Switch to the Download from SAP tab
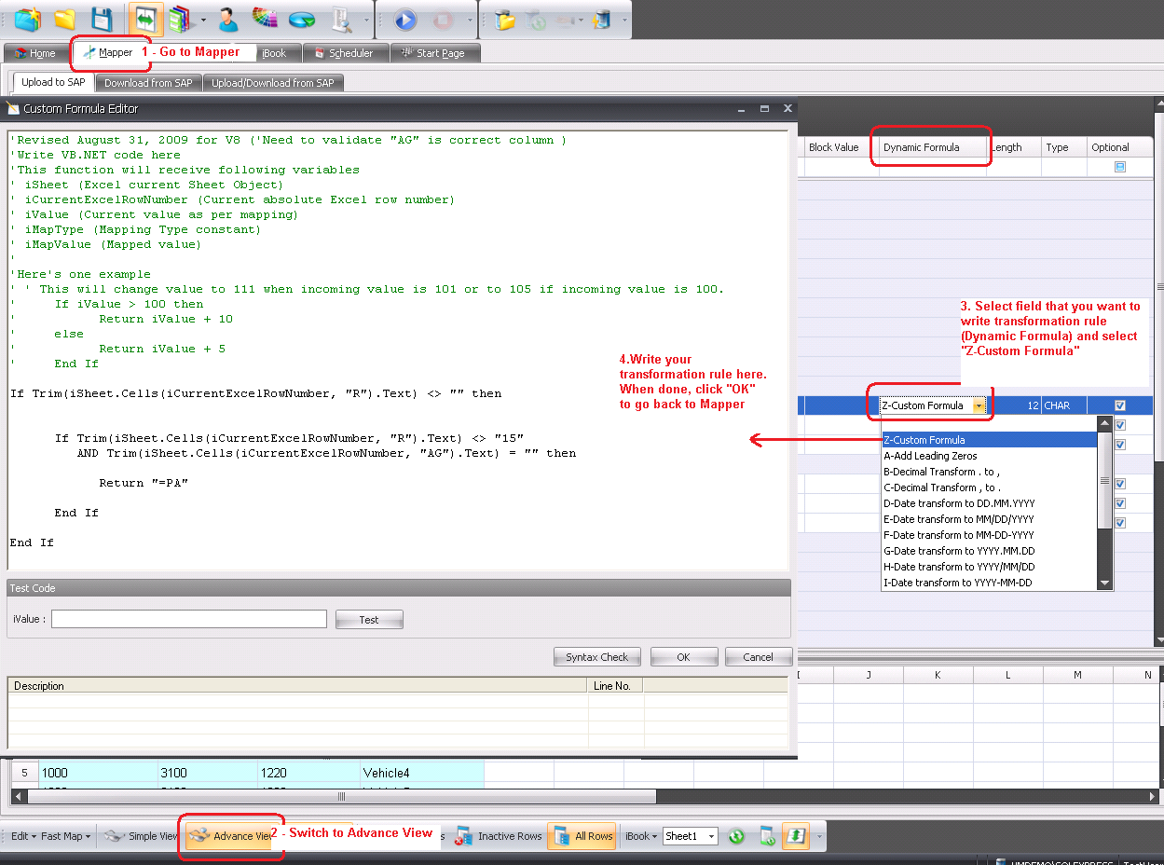1164x865 pixels. tap(148, 83)
